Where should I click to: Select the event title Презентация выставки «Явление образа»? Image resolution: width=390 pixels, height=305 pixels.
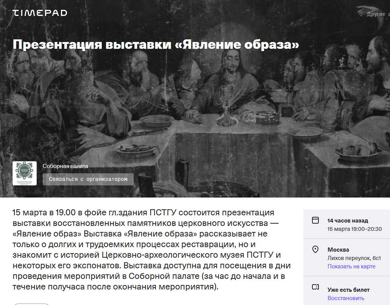pos(156,45)
